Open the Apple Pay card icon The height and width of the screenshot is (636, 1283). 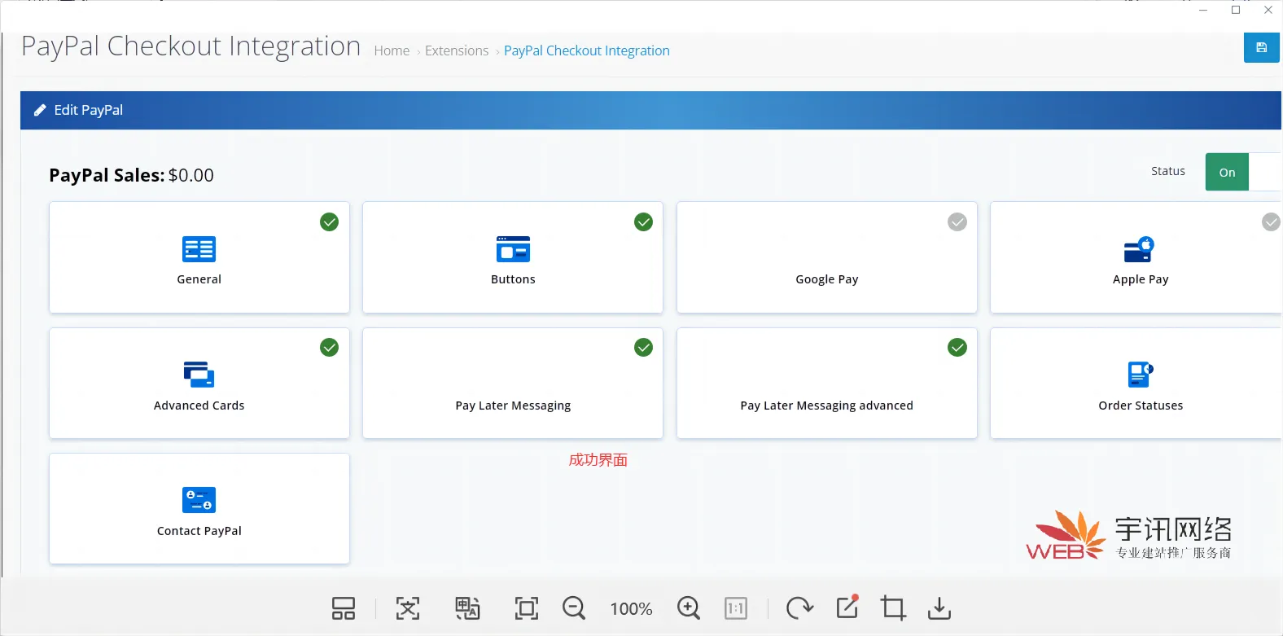[1139, 249]
